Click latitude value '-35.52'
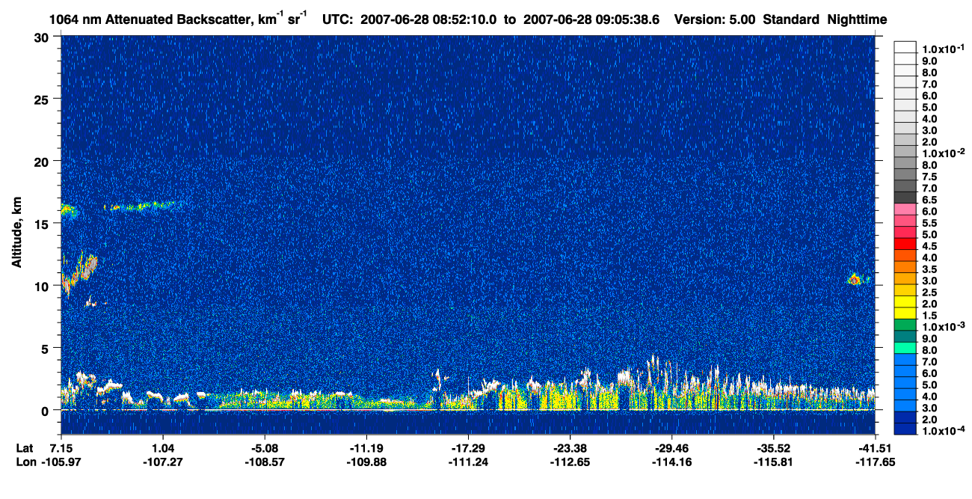Screen dimensions: 972x499 (773, 448)
